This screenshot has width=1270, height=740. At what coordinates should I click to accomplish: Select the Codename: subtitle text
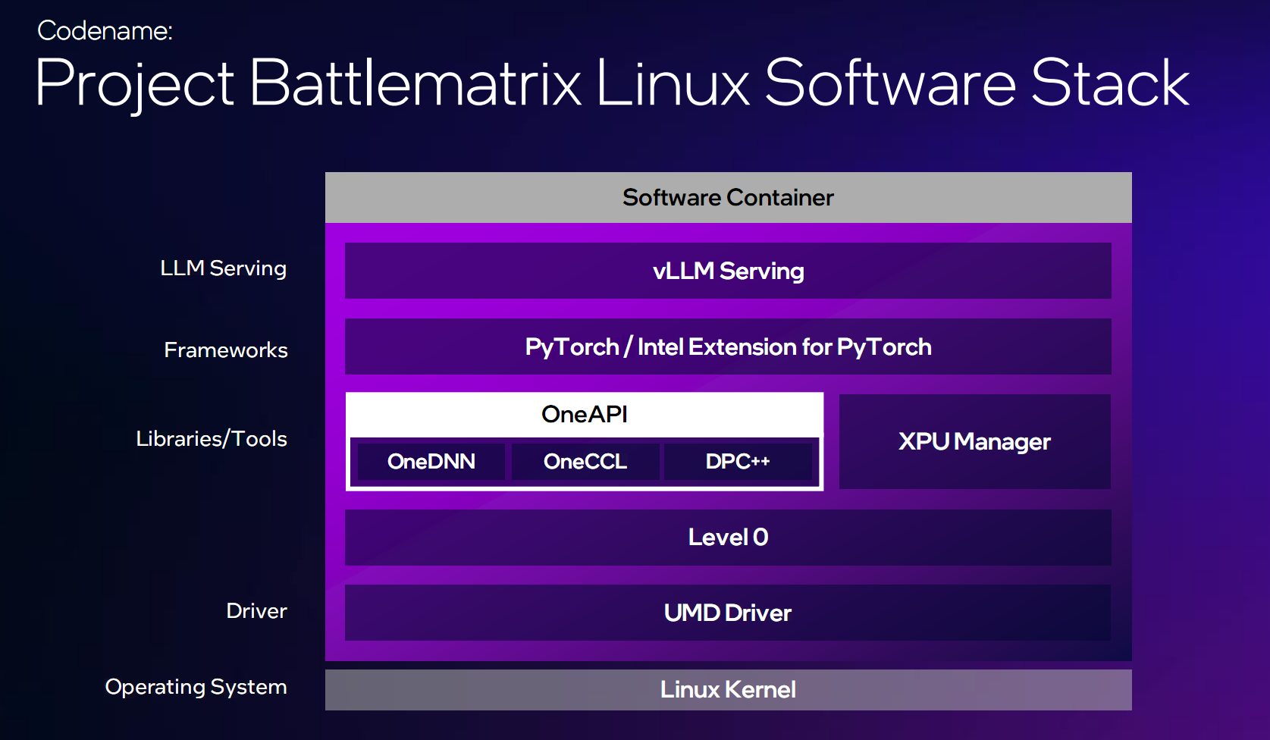tap(105, 31)
